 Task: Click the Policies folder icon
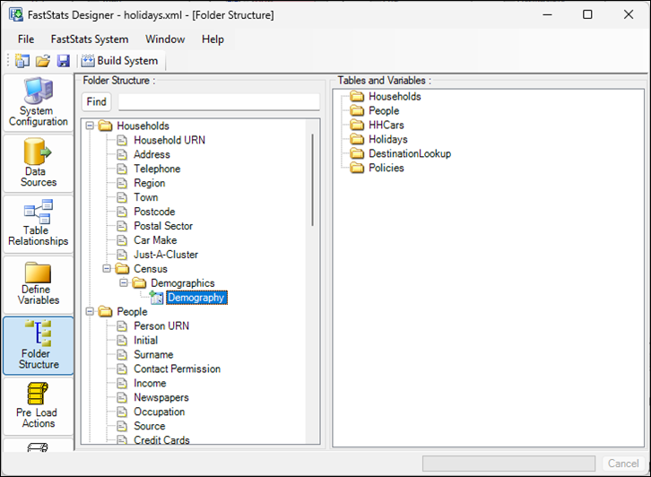[x=357, y=168]
